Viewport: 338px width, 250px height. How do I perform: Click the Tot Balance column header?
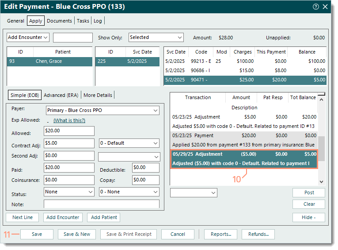pyautogui.click(x=303, y=98)
